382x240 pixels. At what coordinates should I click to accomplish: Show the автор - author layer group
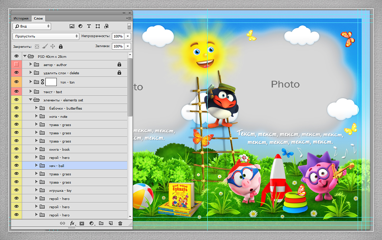click(x=16, y=64)
